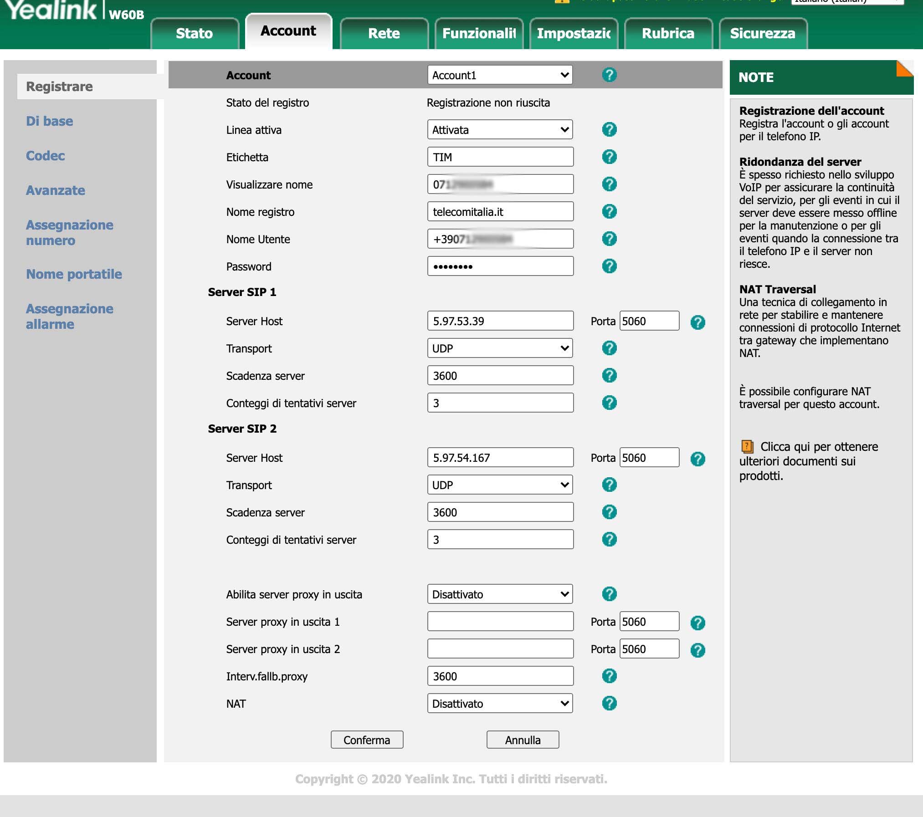Click help icon beside NAT dropdown
The width and height of the screenshot is (923, 817).
(609, 704)
